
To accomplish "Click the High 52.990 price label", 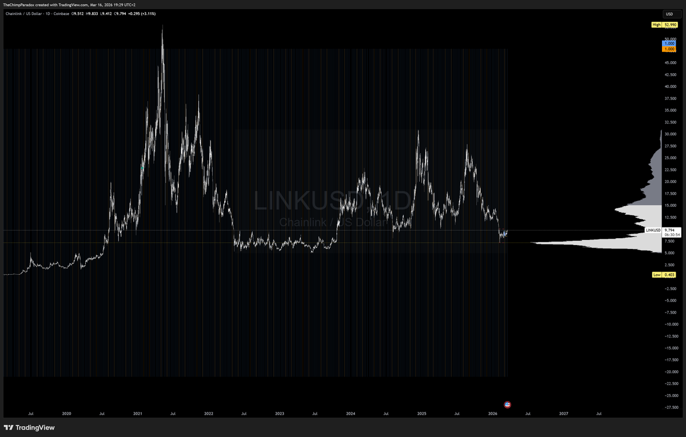I will coord(664,25).
